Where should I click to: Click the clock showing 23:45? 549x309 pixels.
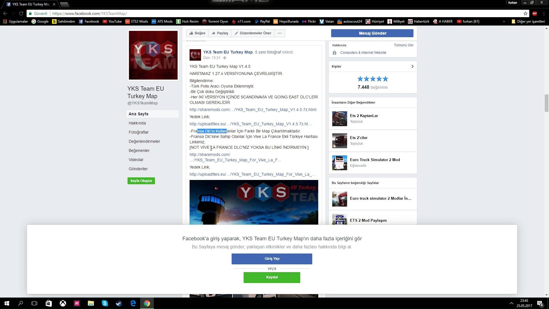(x=524, y=301)
